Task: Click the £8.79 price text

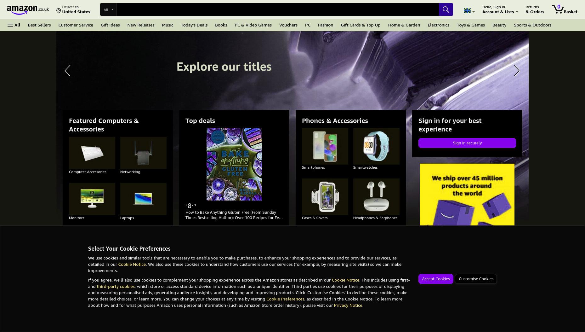Action: [x=191, y=206]
